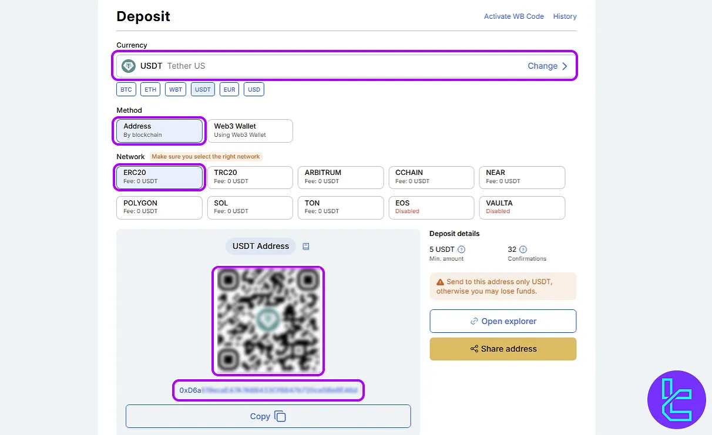
Task: Click the info icon next to 5 USDT
Action: pyautogui.click(x=461, y=249)
